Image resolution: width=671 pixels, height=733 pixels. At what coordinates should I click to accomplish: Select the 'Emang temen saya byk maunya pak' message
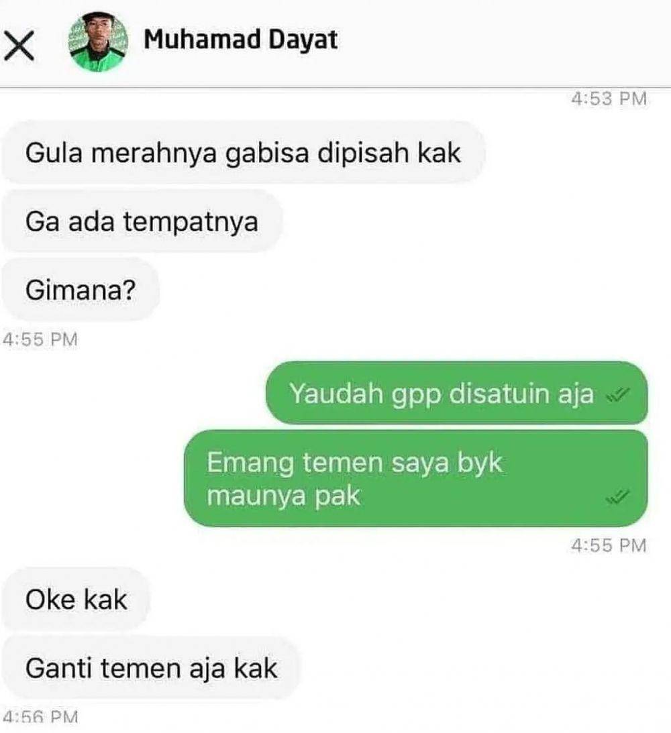(x=416, y=479)
